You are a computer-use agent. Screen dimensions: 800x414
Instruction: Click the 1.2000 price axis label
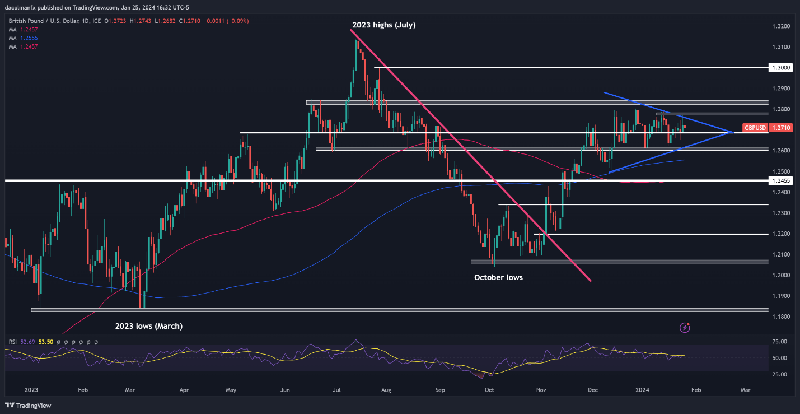(x=780, y=275)
